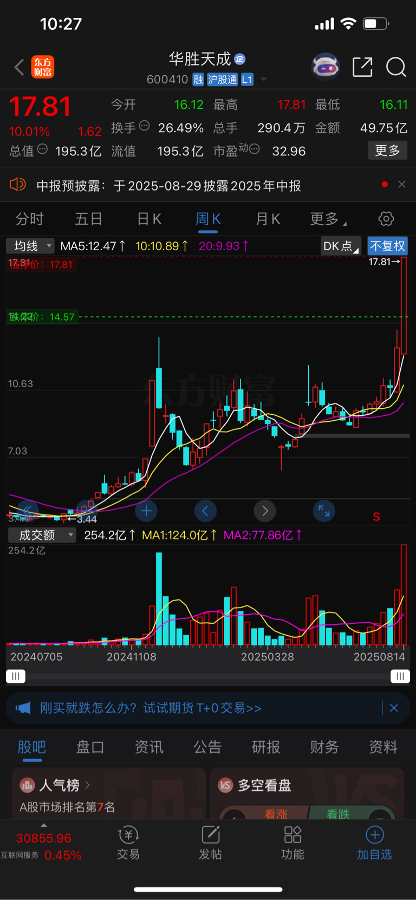Vote 看涨 in bull-bear poll
416x900 pixels.
point(276,813)
